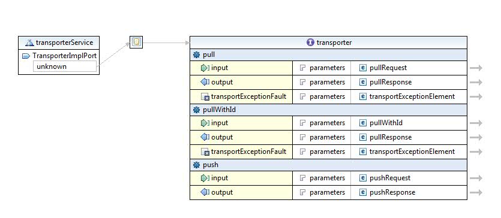Image resolution: width=501 pixels, height=218 pixels.
Task: Select the pullRequest element icon
Action: click(x=362, y=68)
